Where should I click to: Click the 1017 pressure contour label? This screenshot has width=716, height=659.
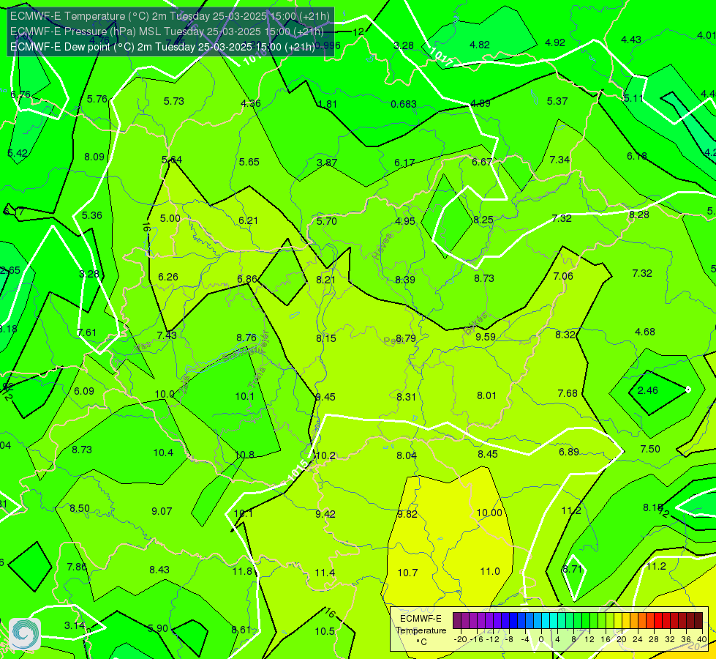(x=441, y=56)
